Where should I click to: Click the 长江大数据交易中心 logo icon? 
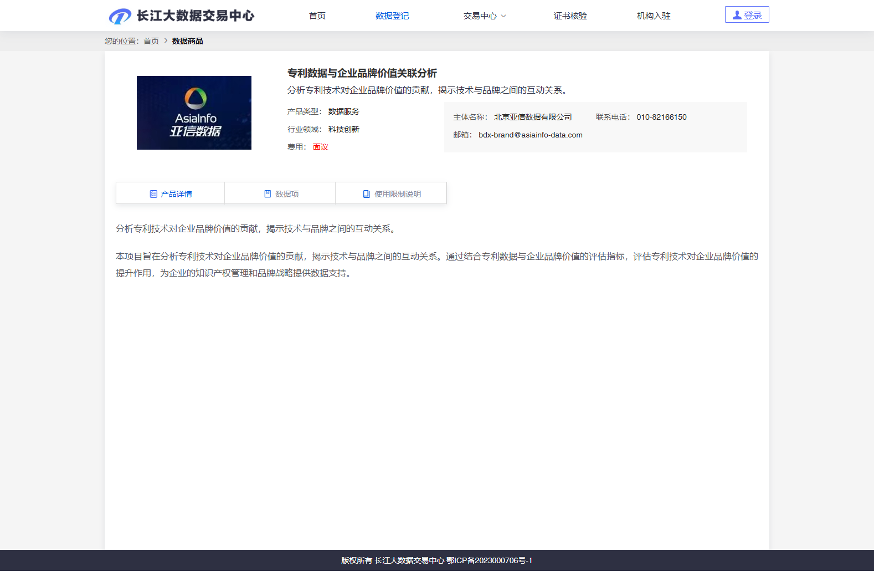(120, 16)
